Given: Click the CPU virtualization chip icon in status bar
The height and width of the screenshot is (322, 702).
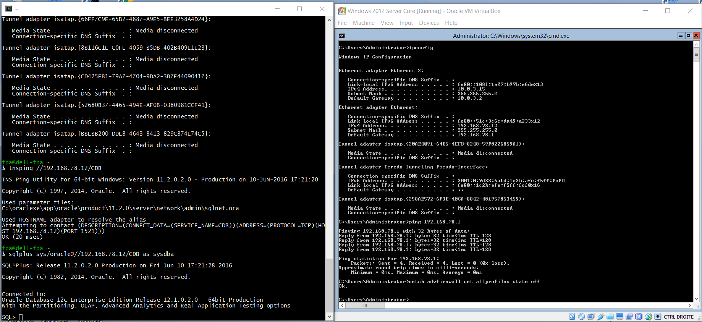Looking at the screenshot, I should pyautogui.click(x=639, y=317).
